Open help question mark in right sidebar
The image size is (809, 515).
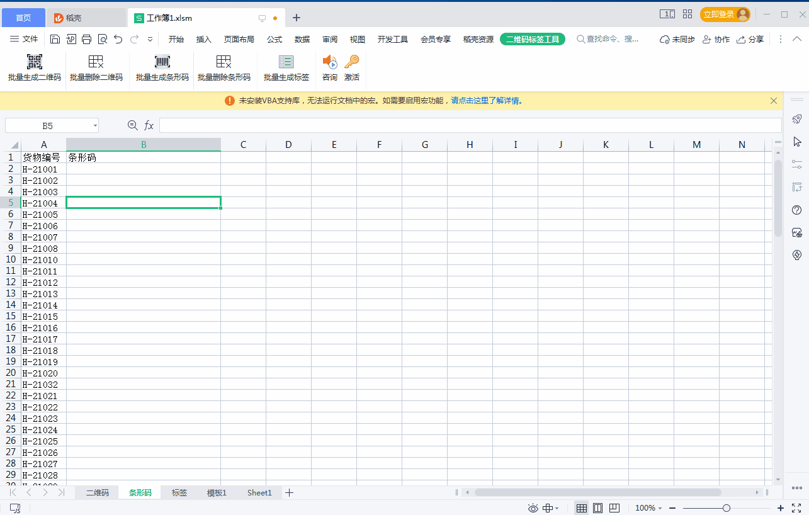coord(797,210)
